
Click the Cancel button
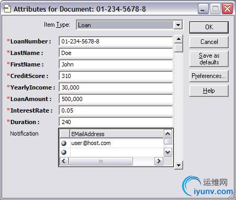209,42
